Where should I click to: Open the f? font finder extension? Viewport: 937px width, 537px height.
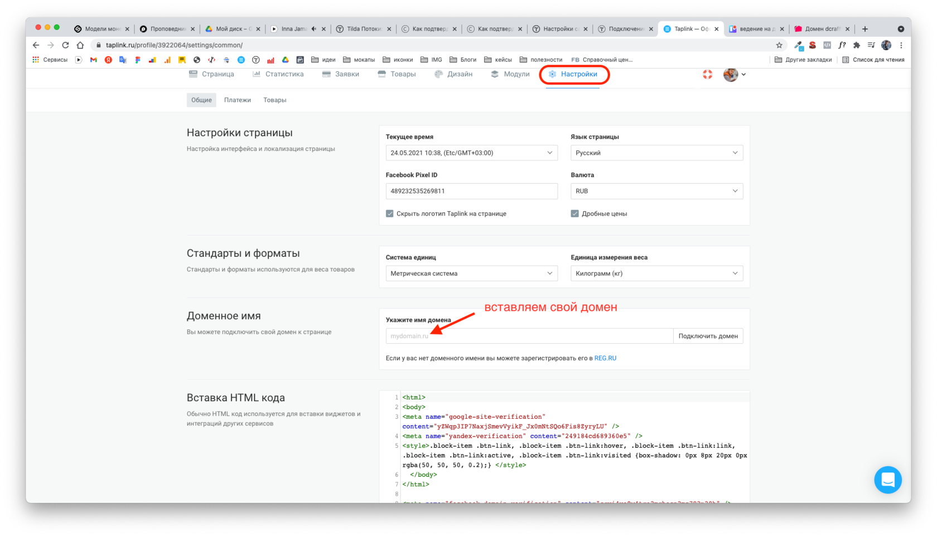click(x=842, y=45)
